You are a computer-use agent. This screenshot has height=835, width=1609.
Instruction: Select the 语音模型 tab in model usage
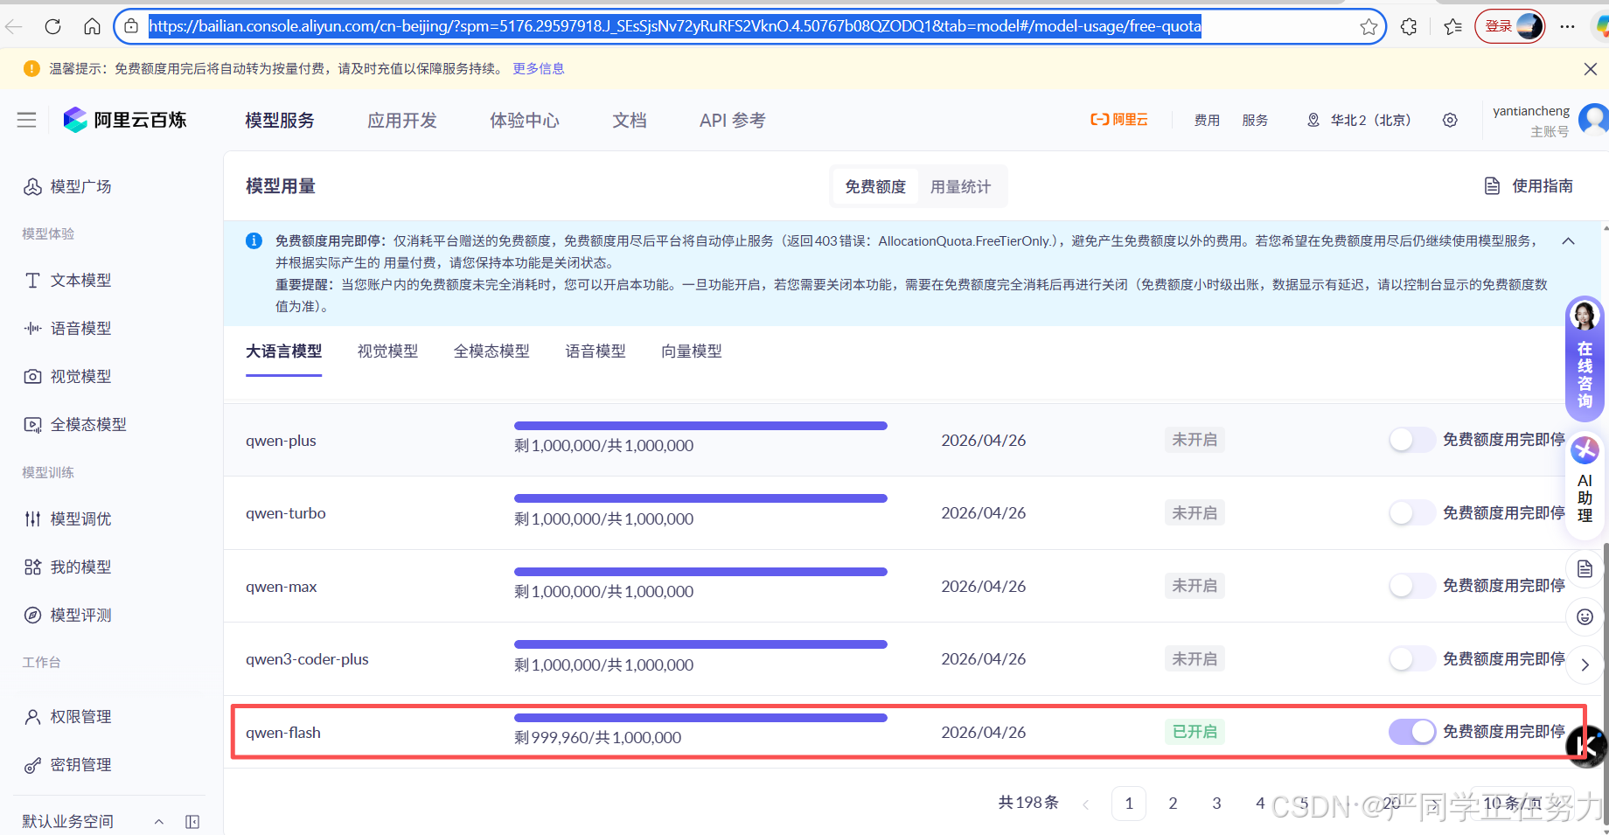596,351
